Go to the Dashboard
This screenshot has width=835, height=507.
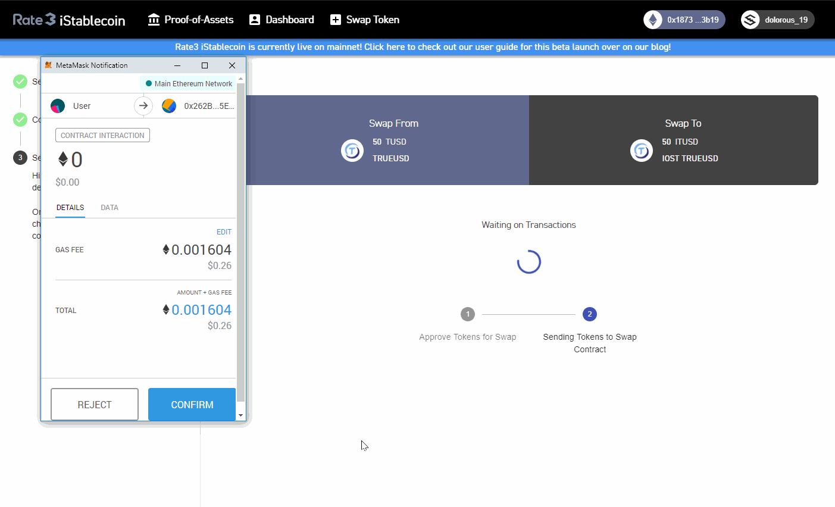[x=282, y=20]
